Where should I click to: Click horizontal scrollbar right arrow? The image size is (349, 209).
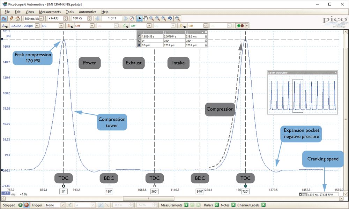click(x=341, y=198)
